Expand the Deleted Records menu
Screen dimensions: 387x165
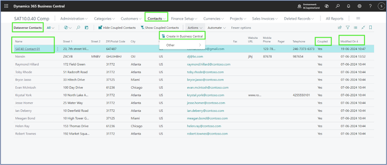(299, 18)
